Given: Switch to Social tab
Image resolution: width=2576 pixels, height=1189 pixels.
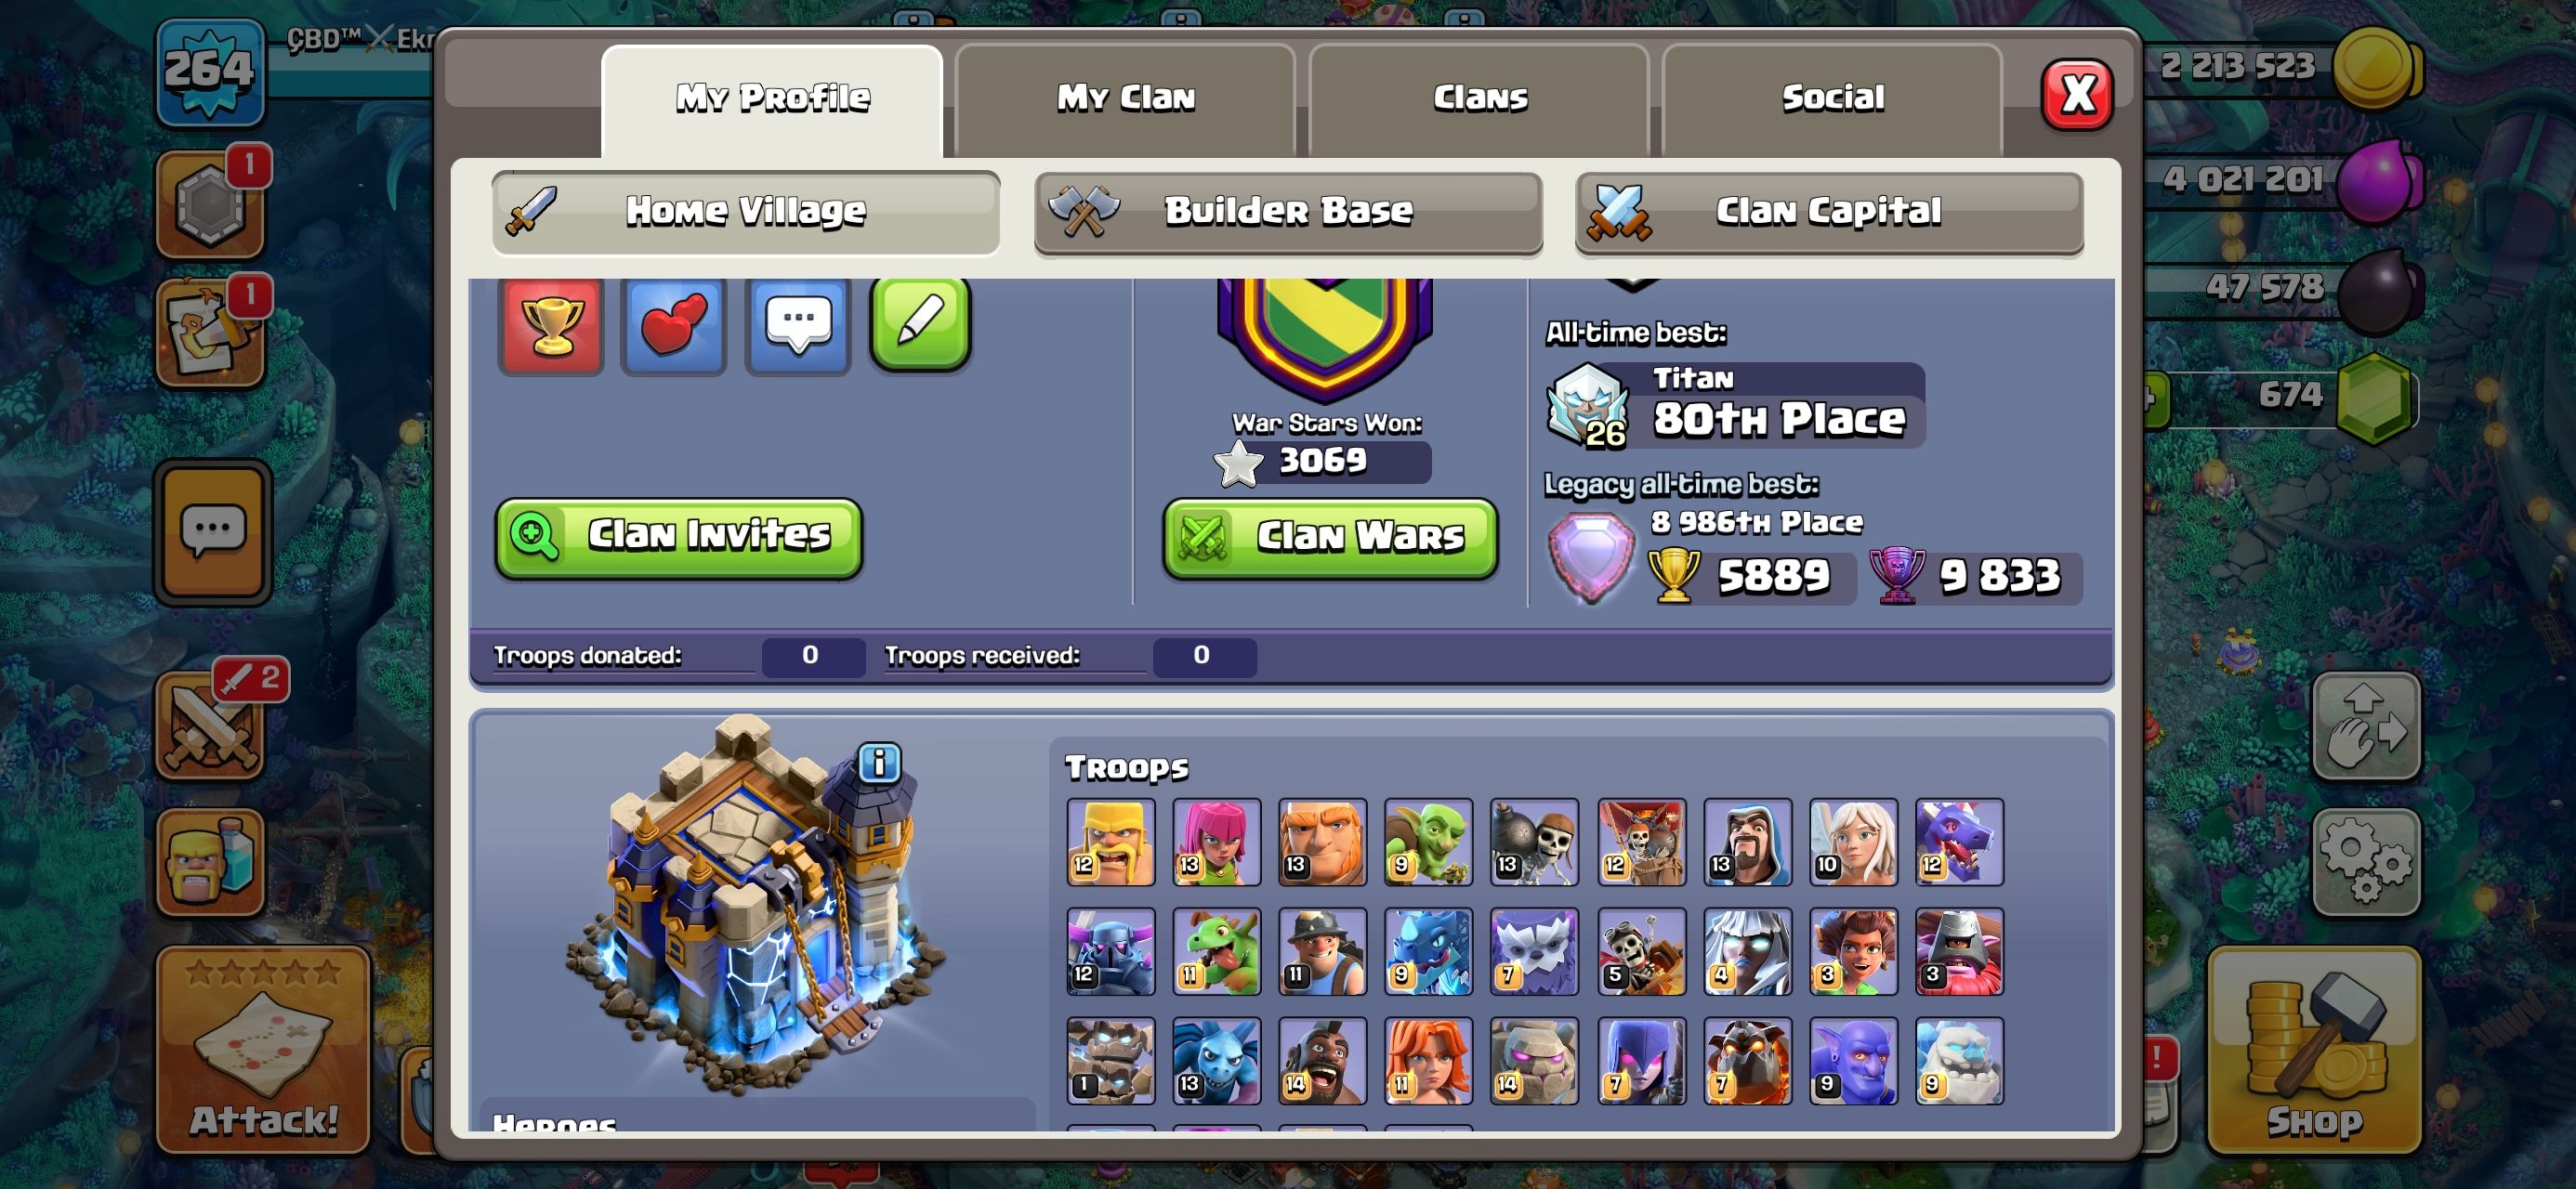Looking at the screenshot, I should (x=1832, y=98).
